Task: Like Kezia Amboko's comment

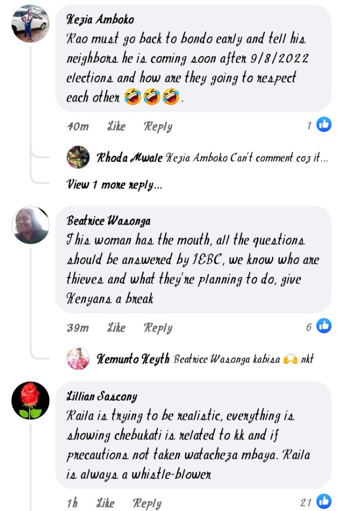Action: (x=116, y=126)
